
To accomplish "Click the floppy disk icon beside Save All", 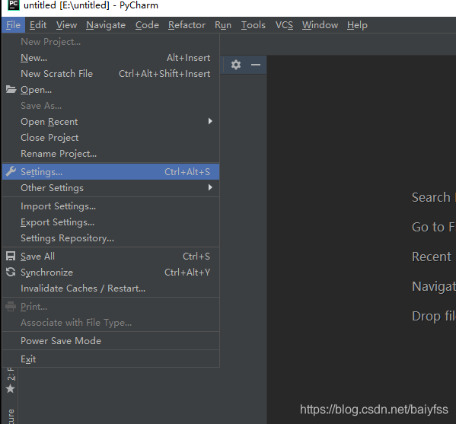I will [x=11, y=257].
